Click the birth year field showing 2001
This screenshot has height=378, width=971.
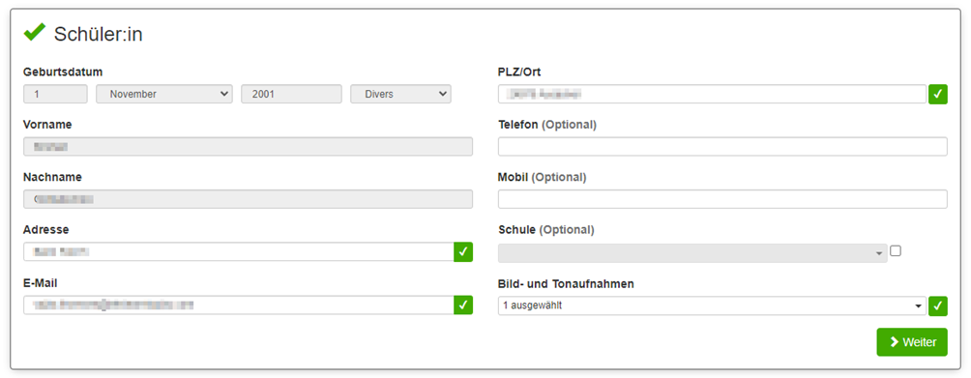click(x=291, y=94)
